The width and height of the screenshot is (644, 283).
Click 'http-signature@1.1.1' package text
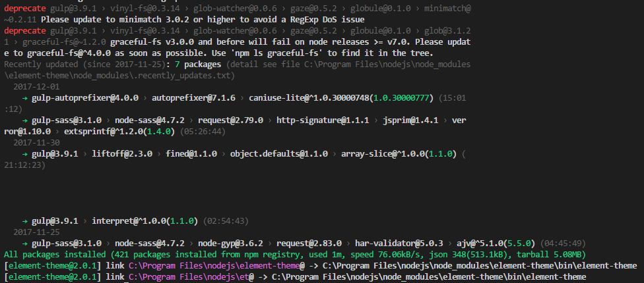pyautogui.click(x=323, y=120)
